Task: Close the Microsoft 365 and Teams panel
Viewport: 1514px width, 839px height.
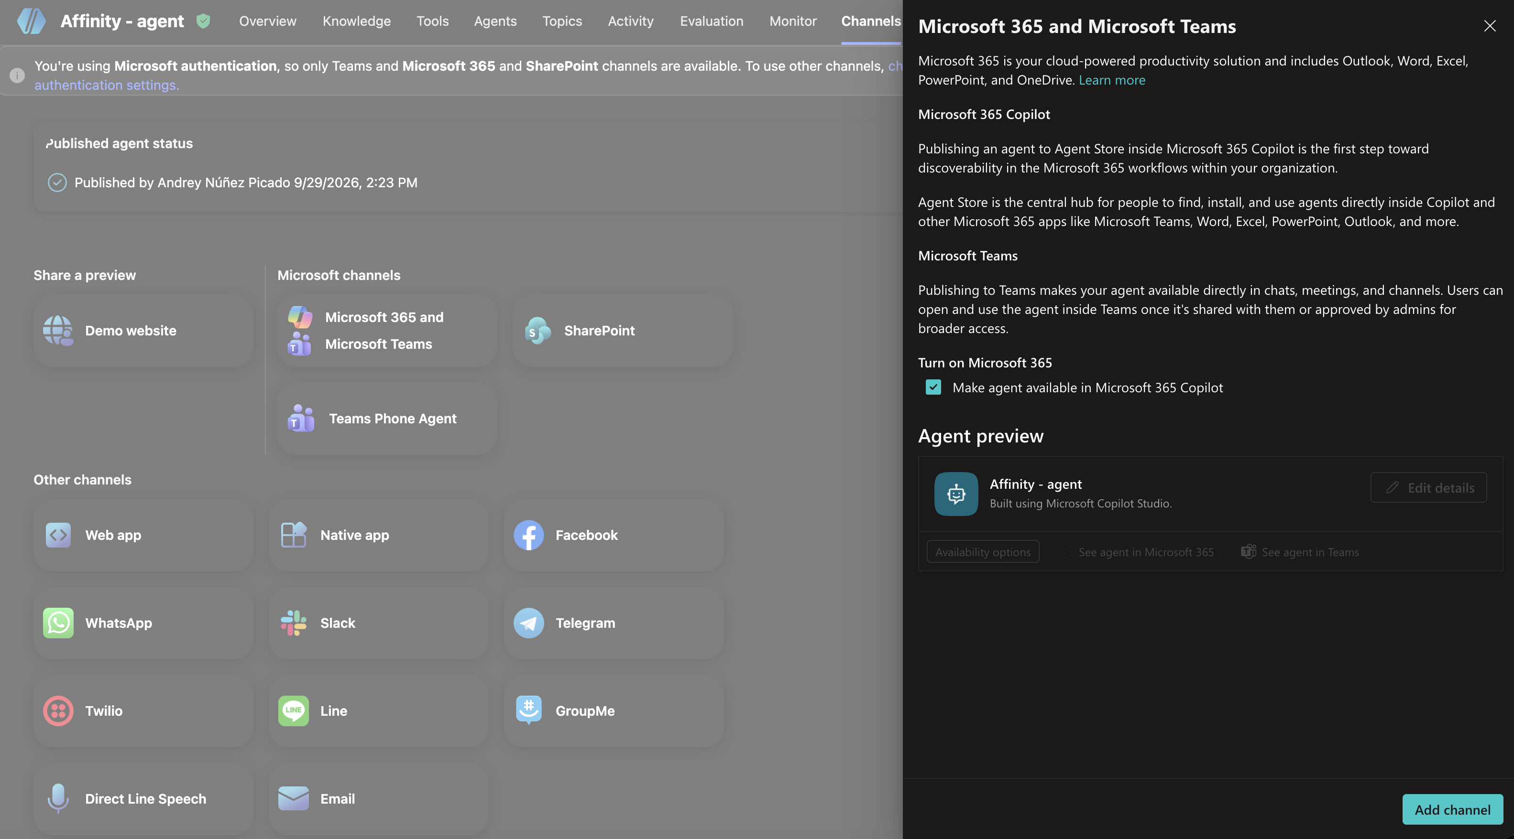Action: point(1489,26)
